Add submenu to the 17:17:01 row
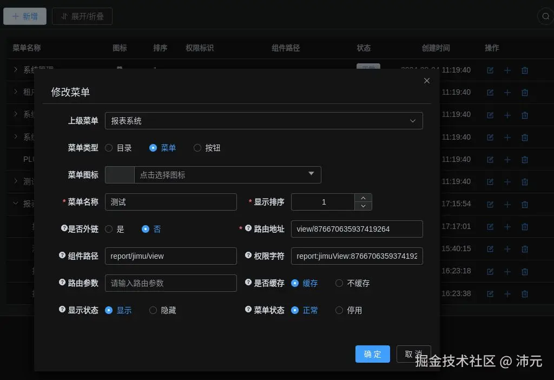The image size is (554, 380). pos(507,227)
